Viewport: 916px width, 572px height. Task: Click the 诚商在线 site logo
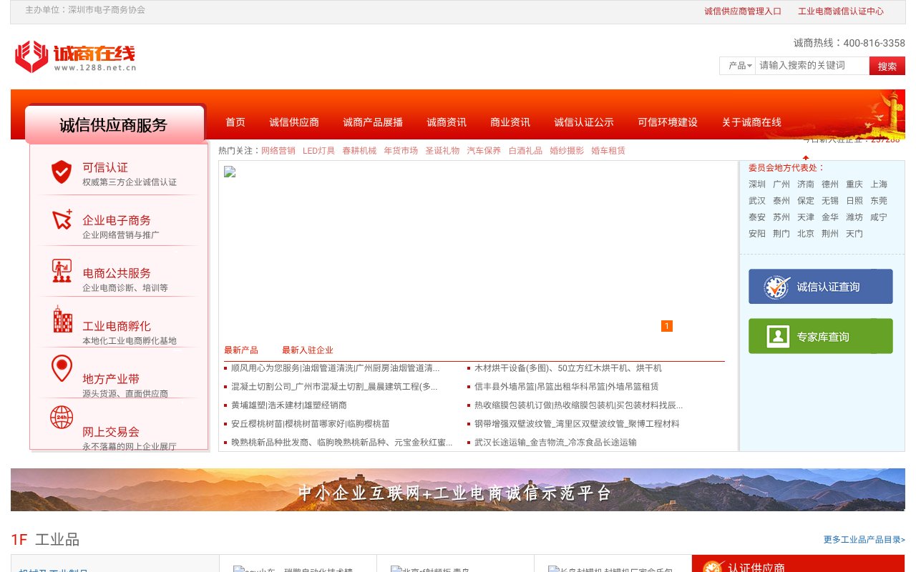(74, 56)
